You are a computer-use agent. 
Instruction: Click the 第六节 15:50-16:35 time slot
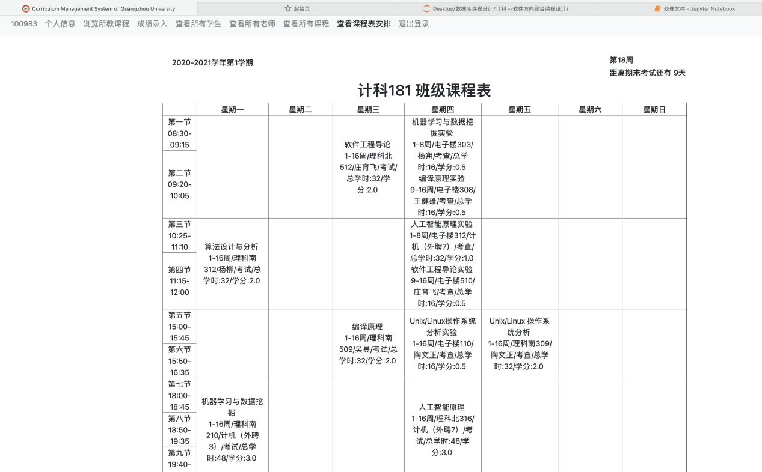click(x=179, y=361)
